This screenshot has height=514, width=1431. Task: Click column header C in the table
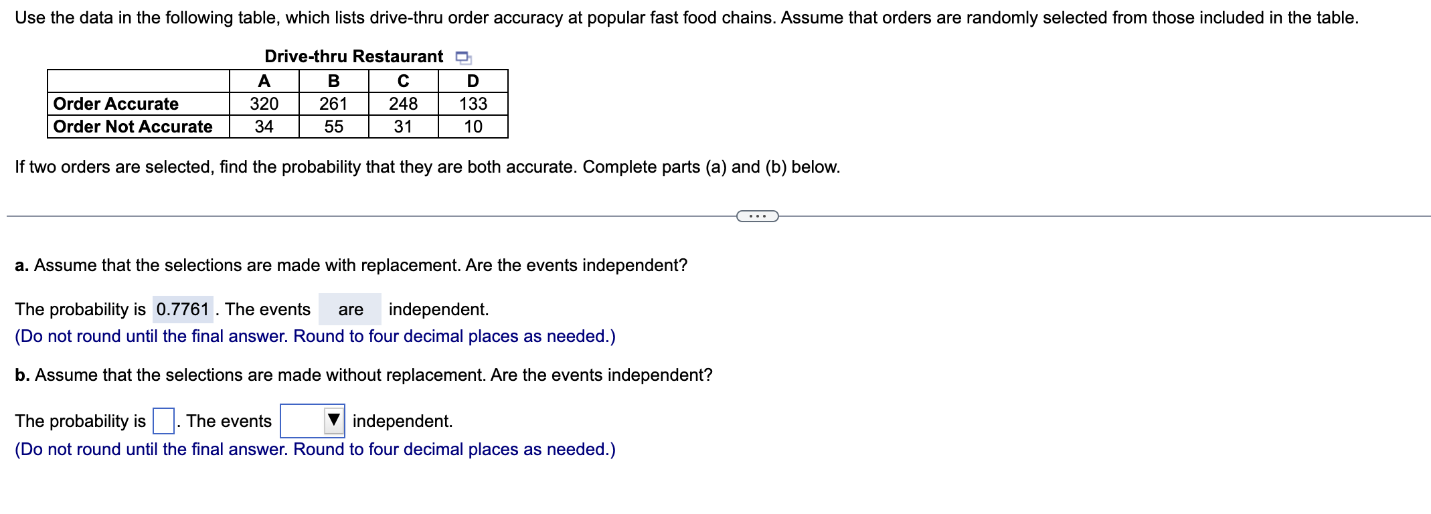pyautogui.click(x=404, y=81)
